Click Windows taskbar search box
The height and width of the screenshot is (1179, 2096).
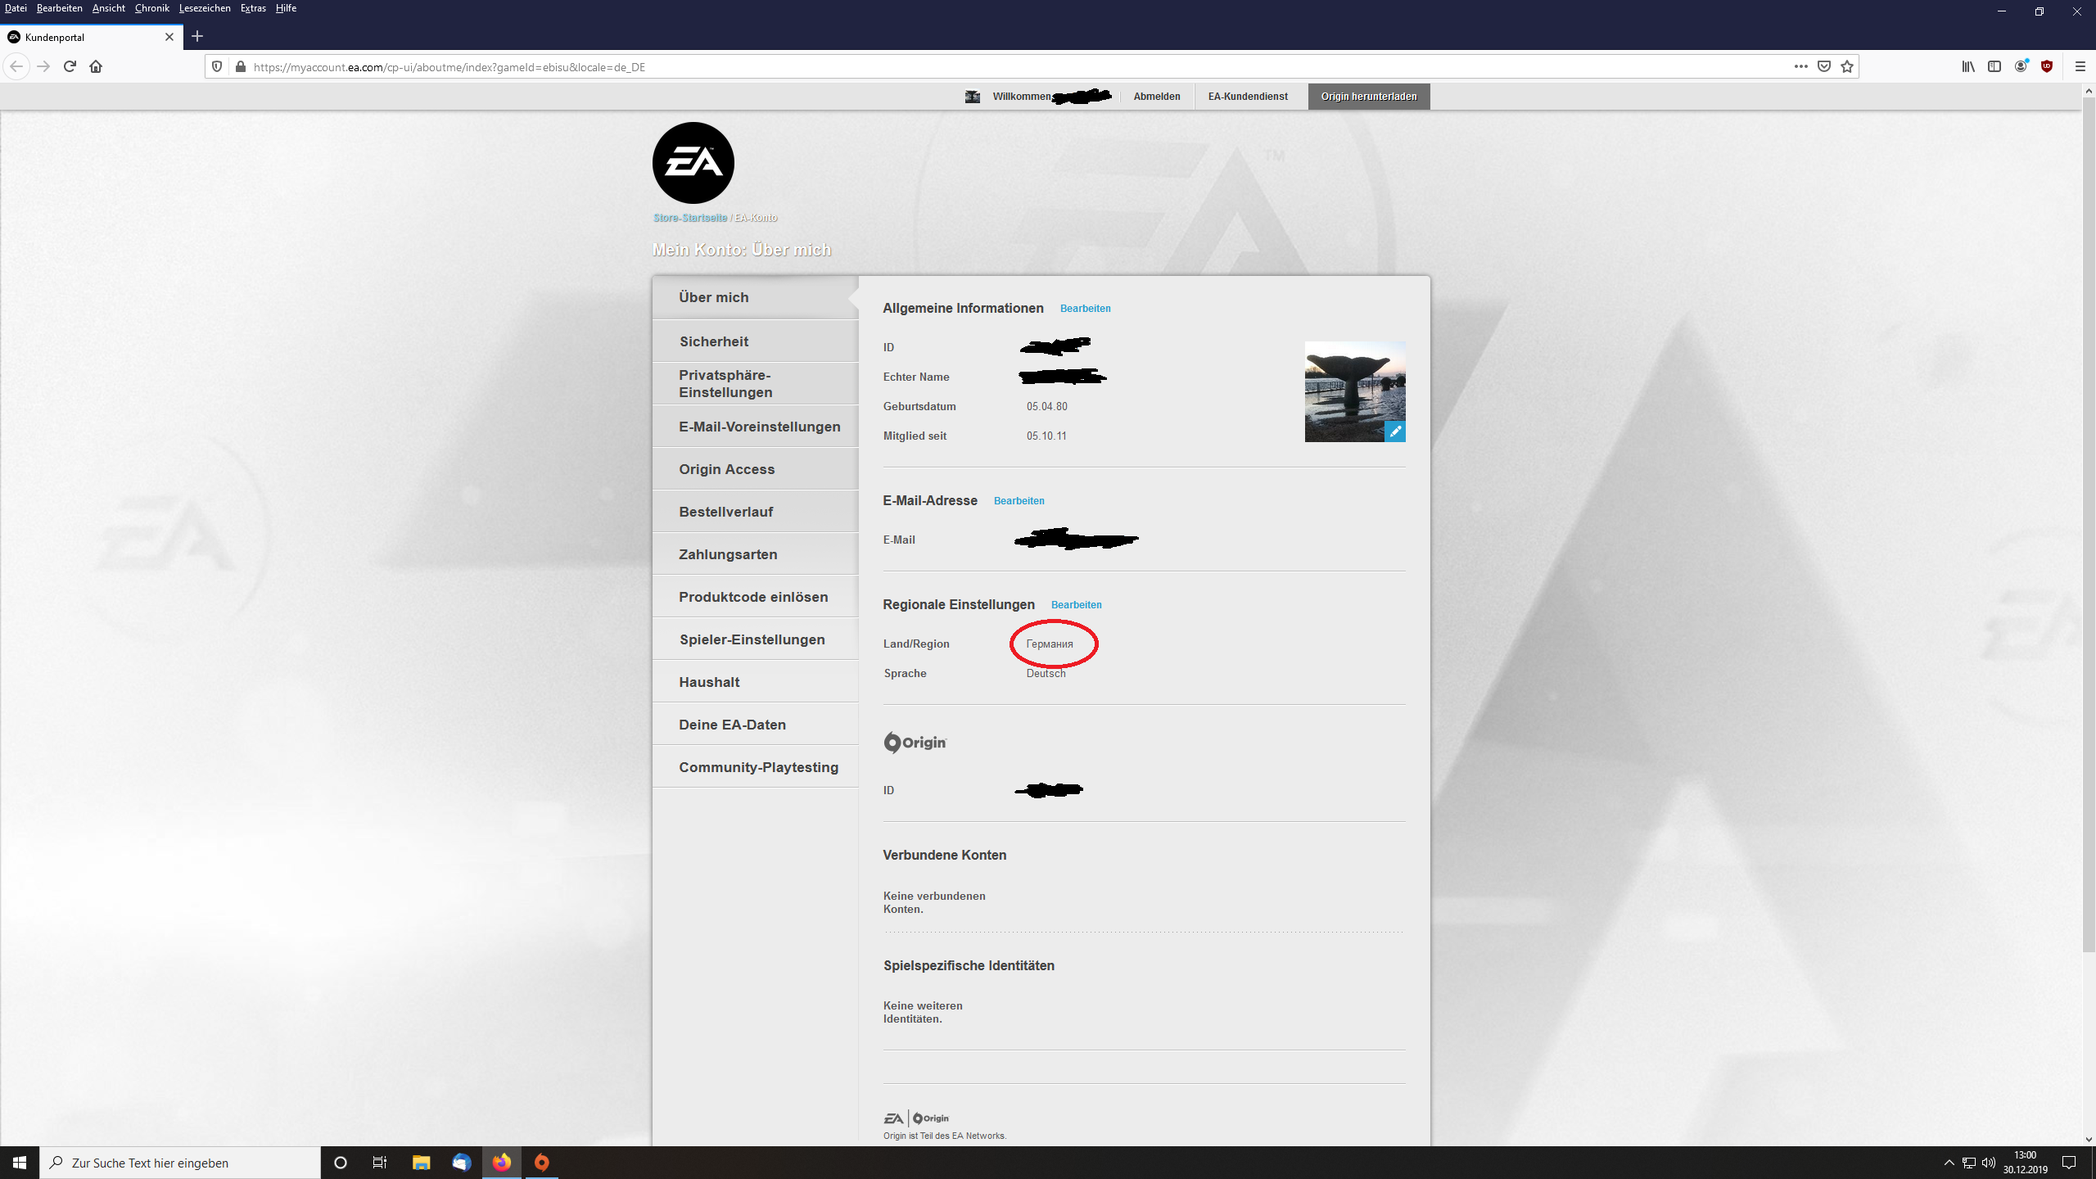[180, 1163]
